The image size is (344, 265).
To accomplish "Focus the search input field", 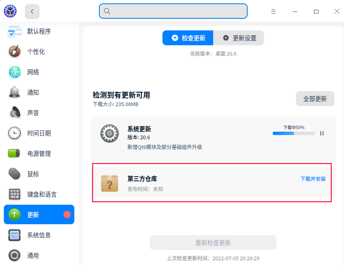I will (173, 11).
